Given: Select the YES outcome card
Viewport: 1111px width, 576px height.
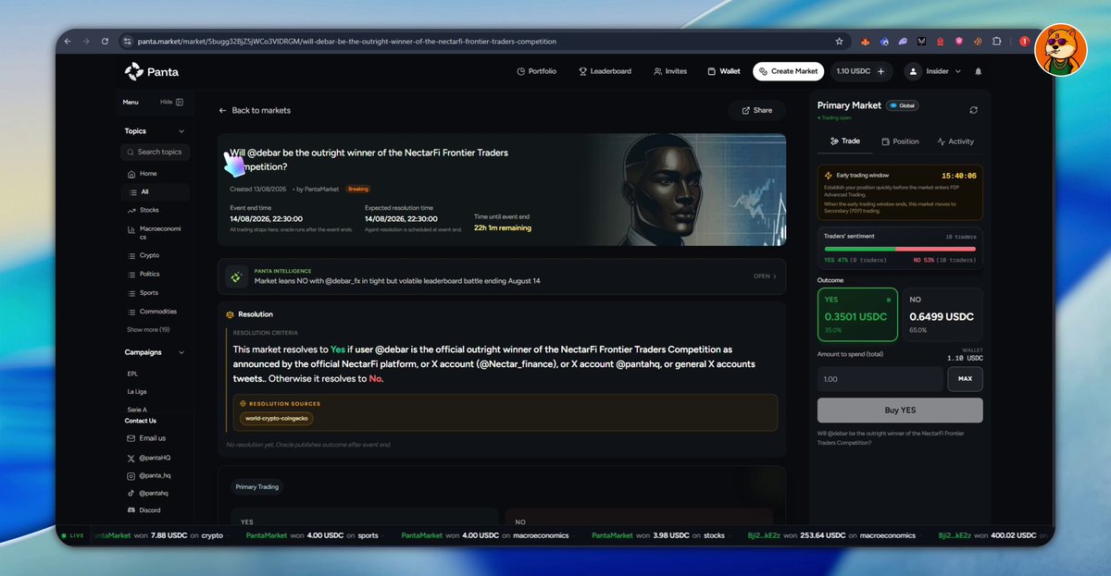Looking at the screenshot, I should [857, 314].
